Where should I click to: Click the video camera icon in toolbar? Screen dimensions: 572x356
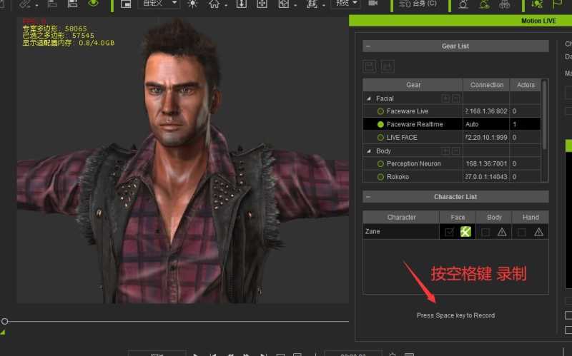point(373,4)
